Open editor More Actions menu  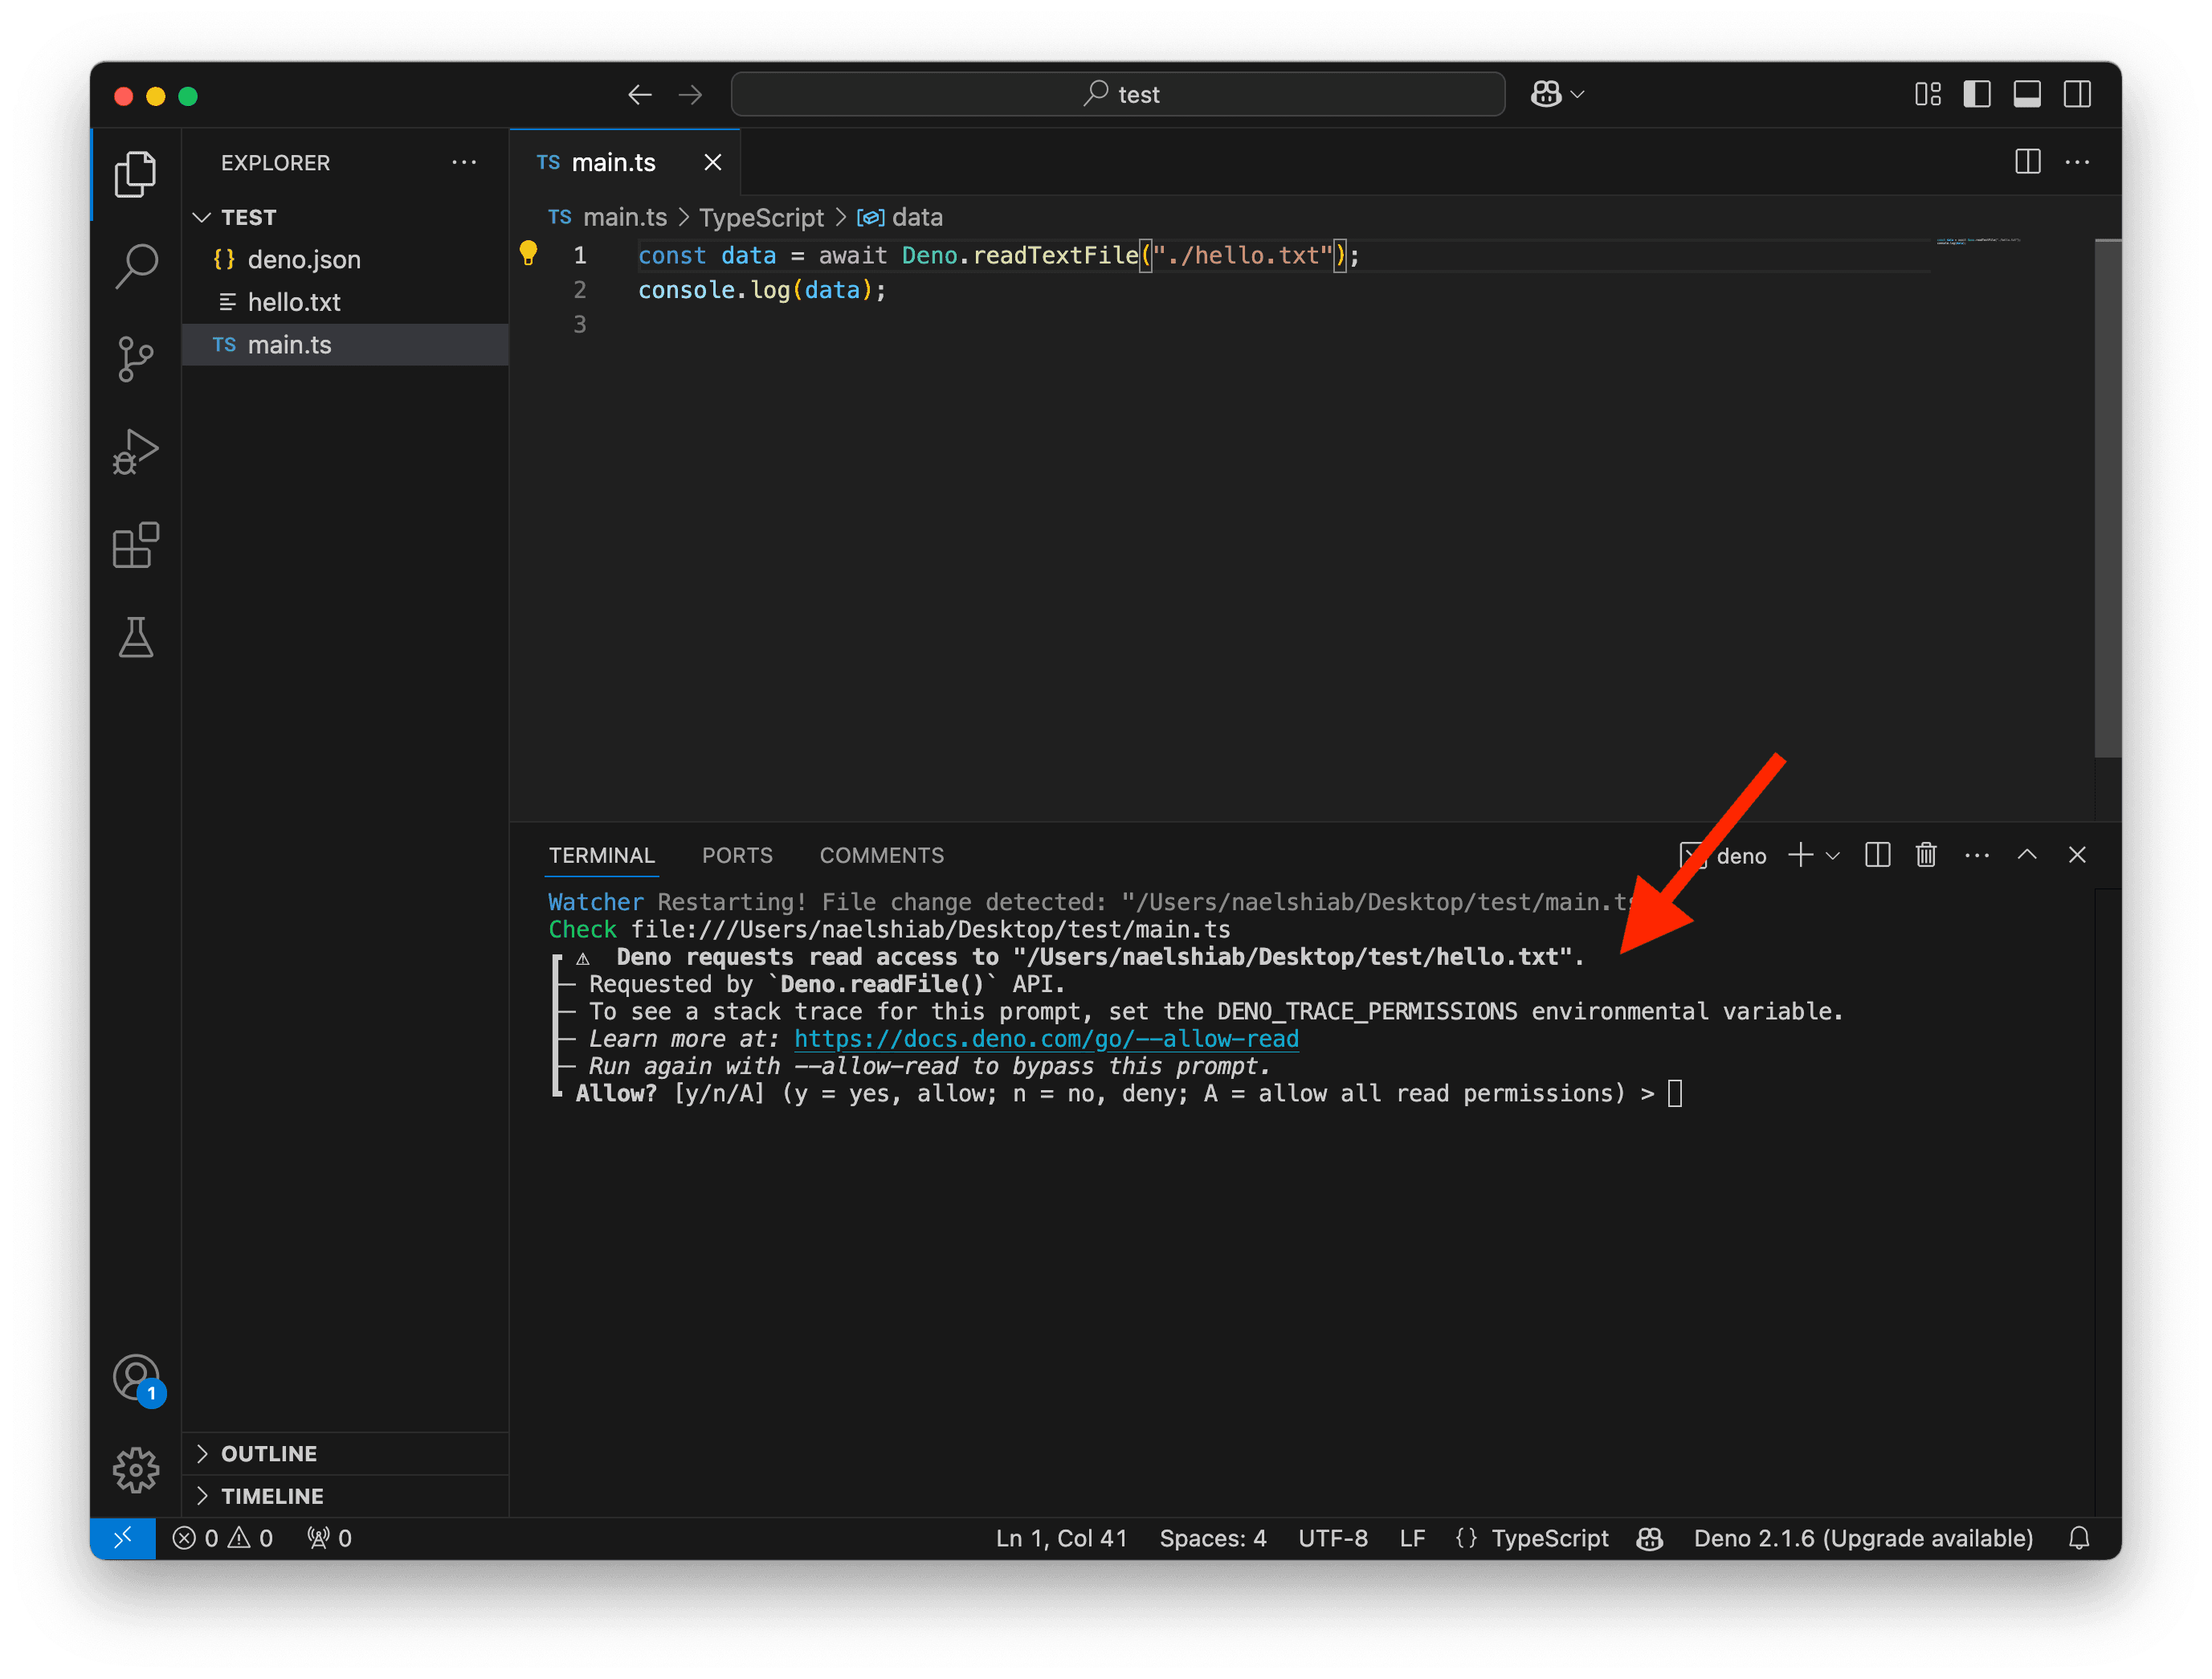click(2077, 161)
